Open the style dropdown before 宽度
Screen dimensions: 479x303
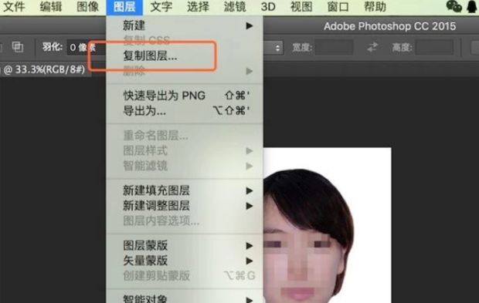(273, 48)
